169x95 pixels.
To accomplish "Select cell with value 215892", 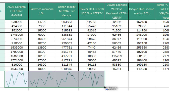I will click(x=67, y=30).
